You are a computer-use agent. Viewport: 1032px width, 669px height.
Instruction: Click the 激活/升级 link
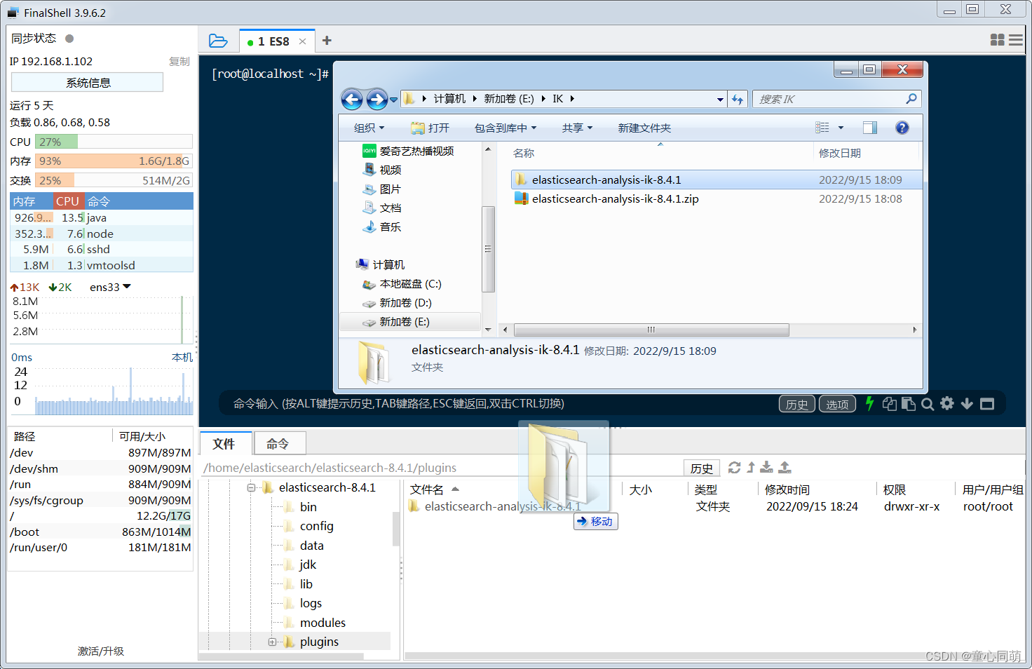coord(101,651)
